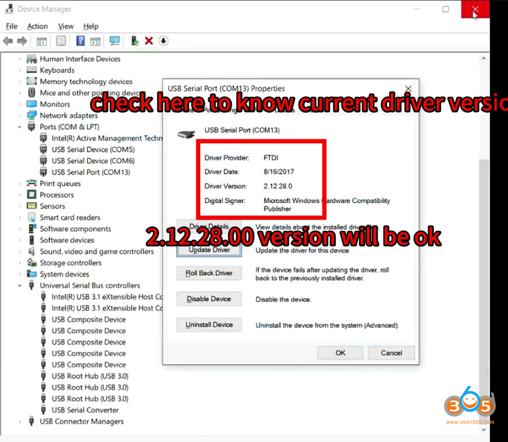Click OK in the properties dialog
508x442 pixels.
tap(340, 353)
